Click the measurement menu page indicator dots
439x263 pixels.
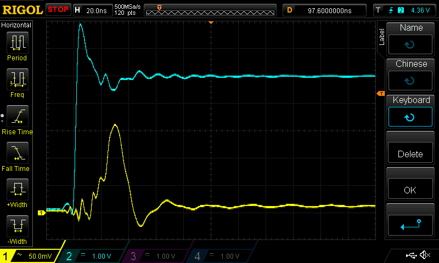[x=2, y=118]
